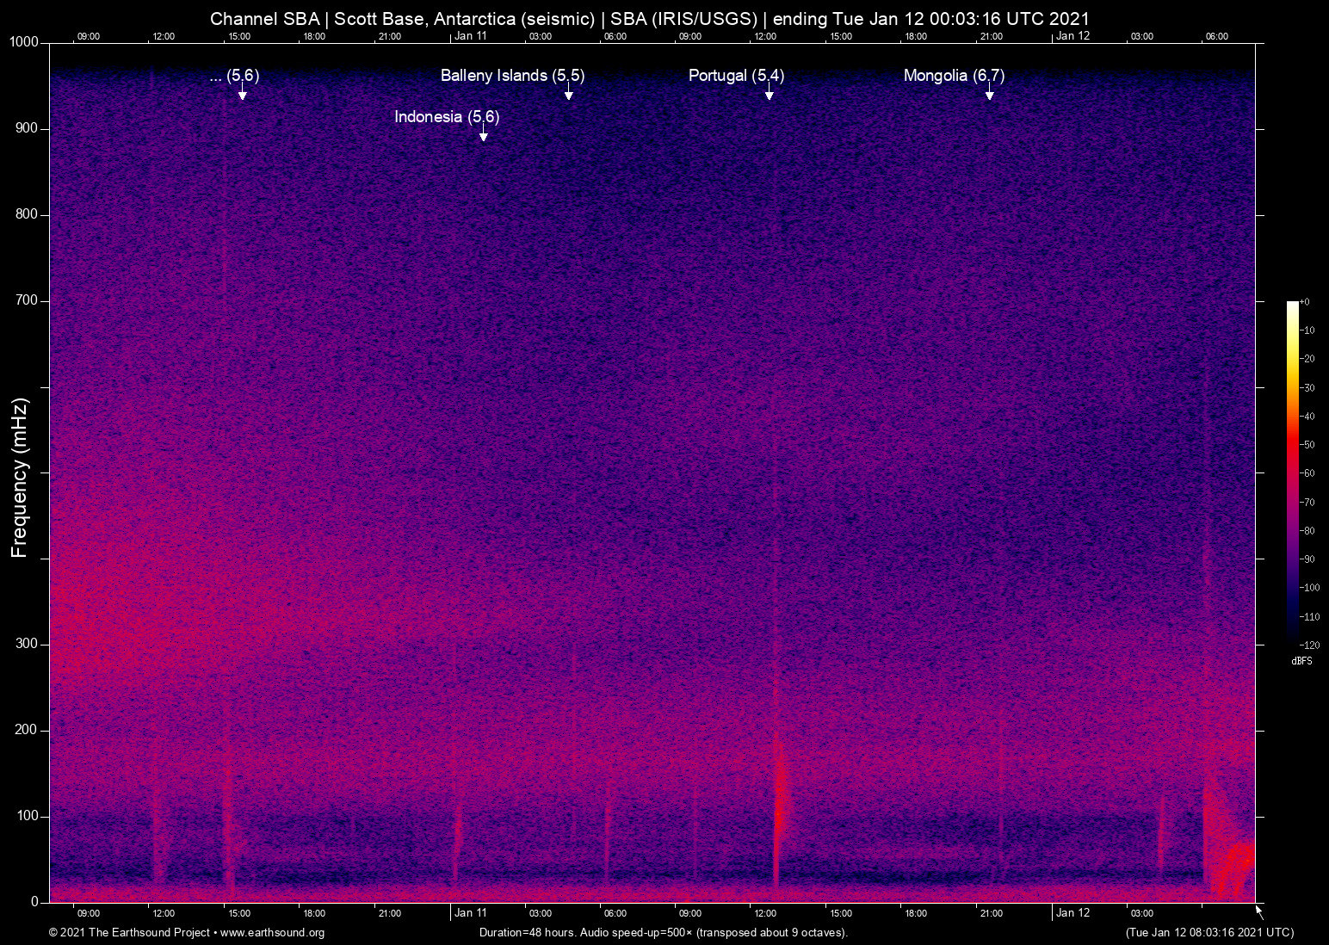Click the Duration=48 hours footer text
Viewport: 1329px width, 945px height.
tap(663, 933)
